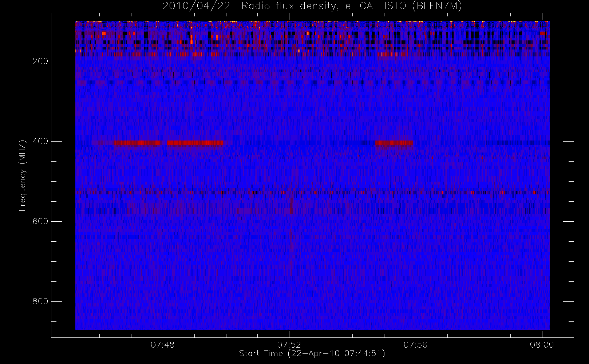Viewport: 589px width, 364px height.
Task: Click the long red burst at 400 MHz near 07:49
Action: [x=195, y=143]
